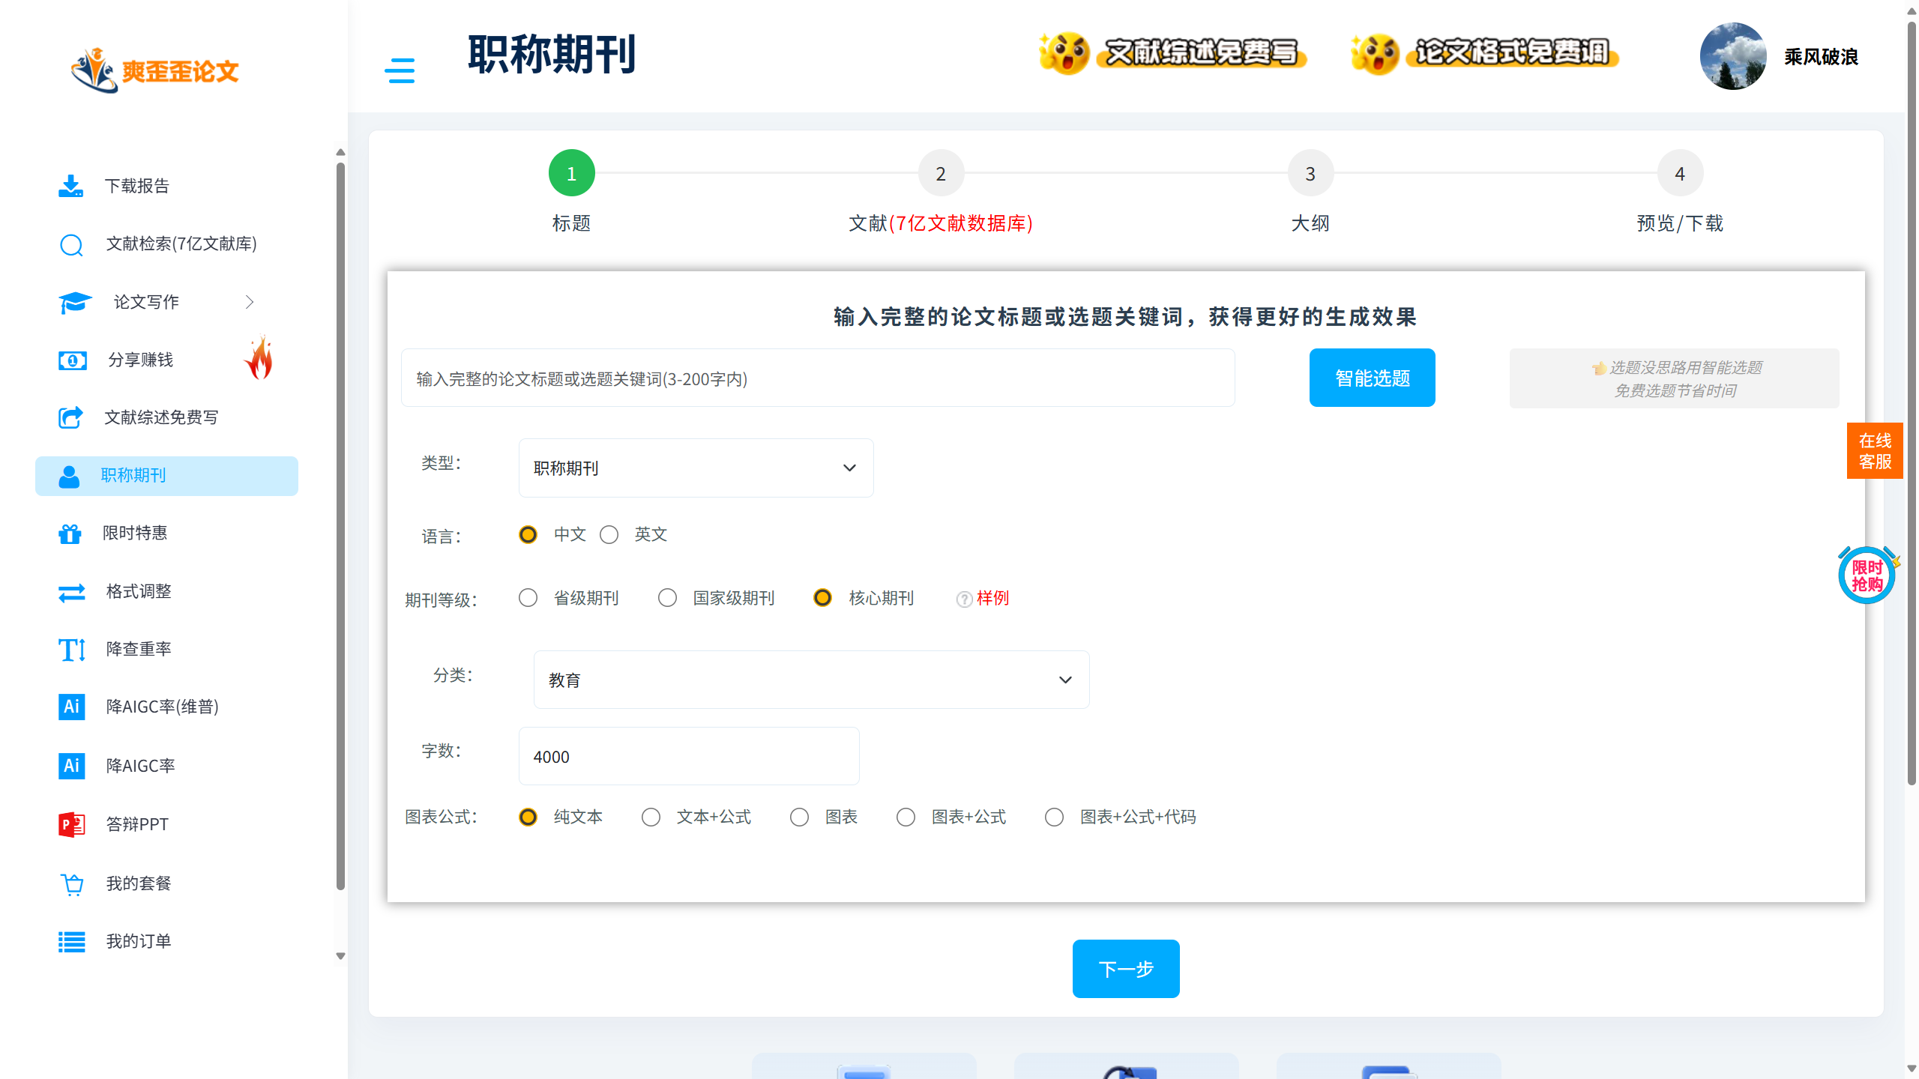This screenshot has width=1919, height=1079.
Task: Click the 下载报告 download icon
Action: coord(70,186)
